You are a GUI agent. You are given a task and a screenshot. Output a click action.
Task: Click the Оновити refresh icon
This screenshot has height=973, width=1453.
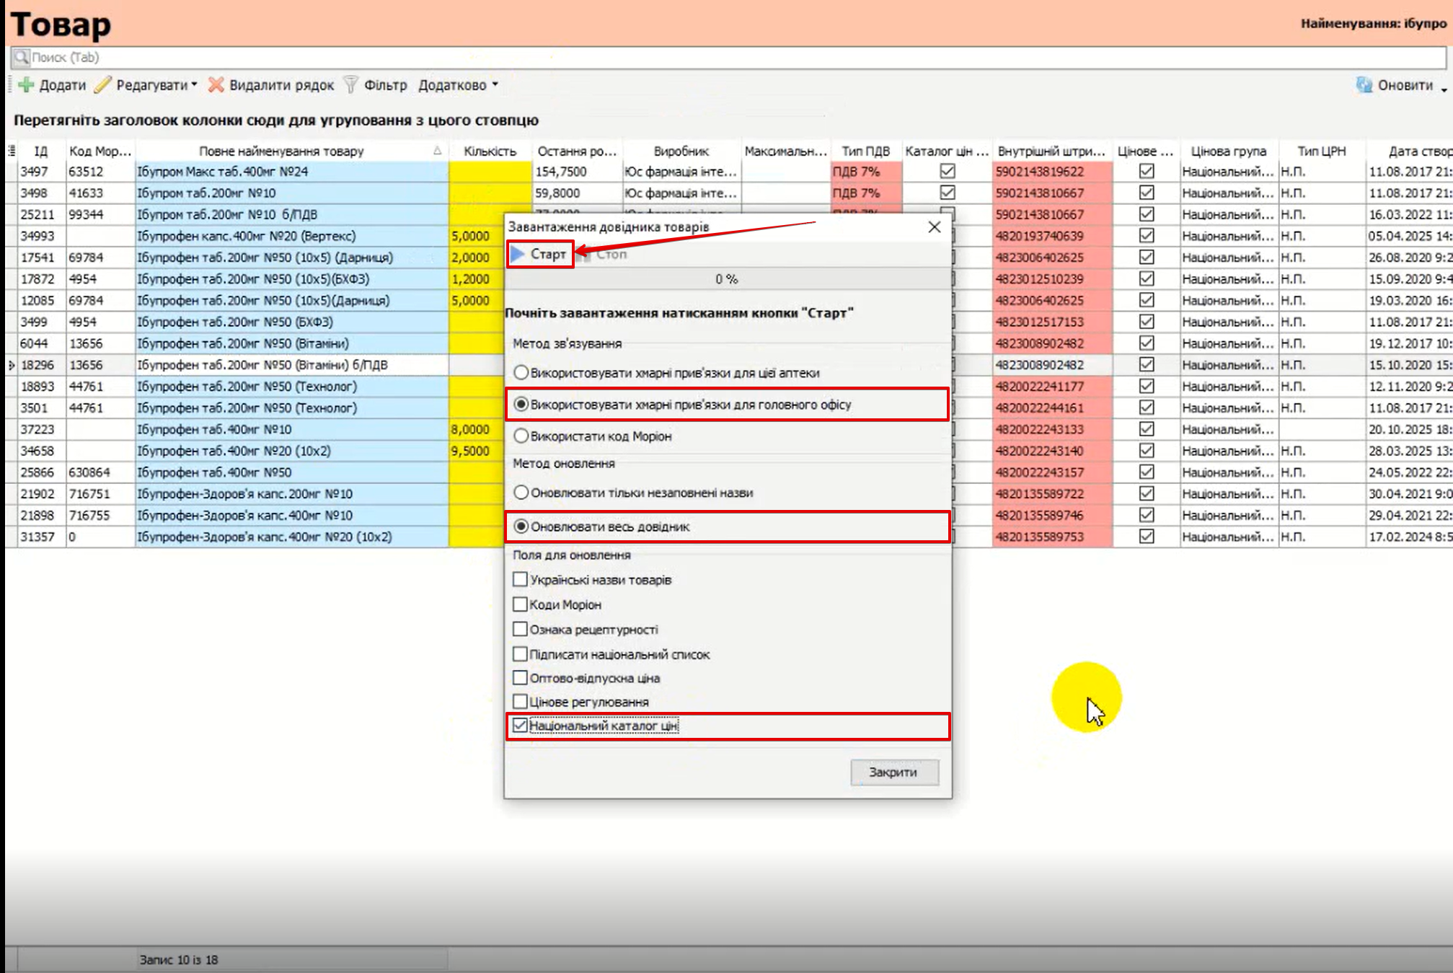1364,84
